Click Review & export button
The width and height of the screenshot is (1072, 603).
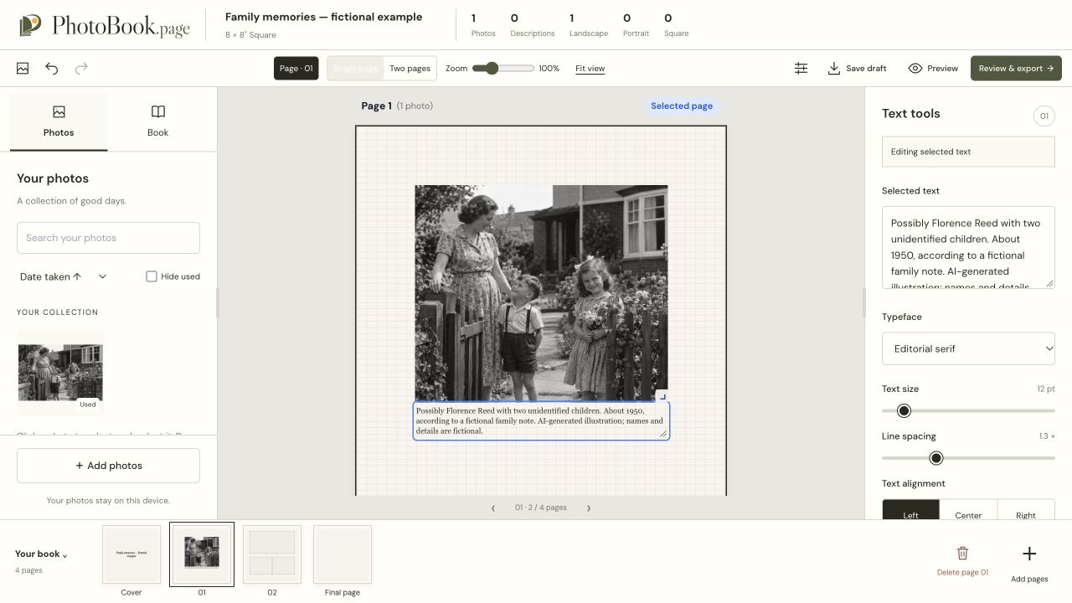[x=1016, y=69]
